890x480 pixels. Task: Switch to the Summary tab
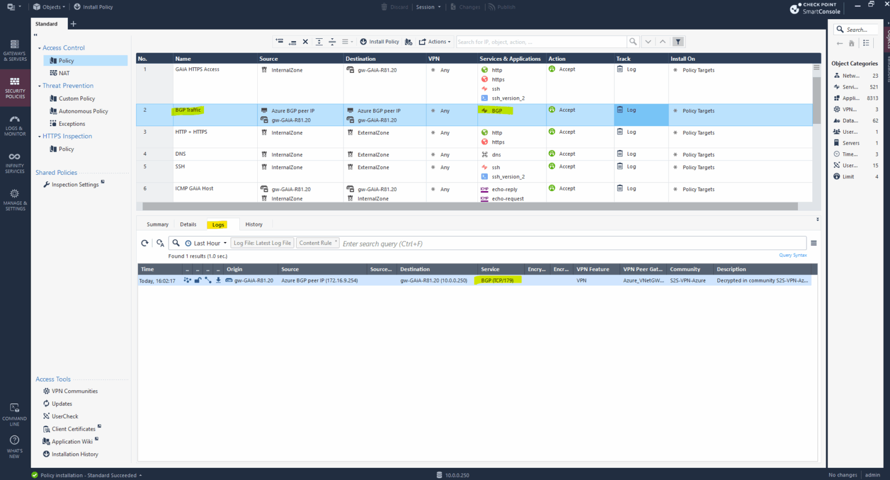(x=157, y=224)
